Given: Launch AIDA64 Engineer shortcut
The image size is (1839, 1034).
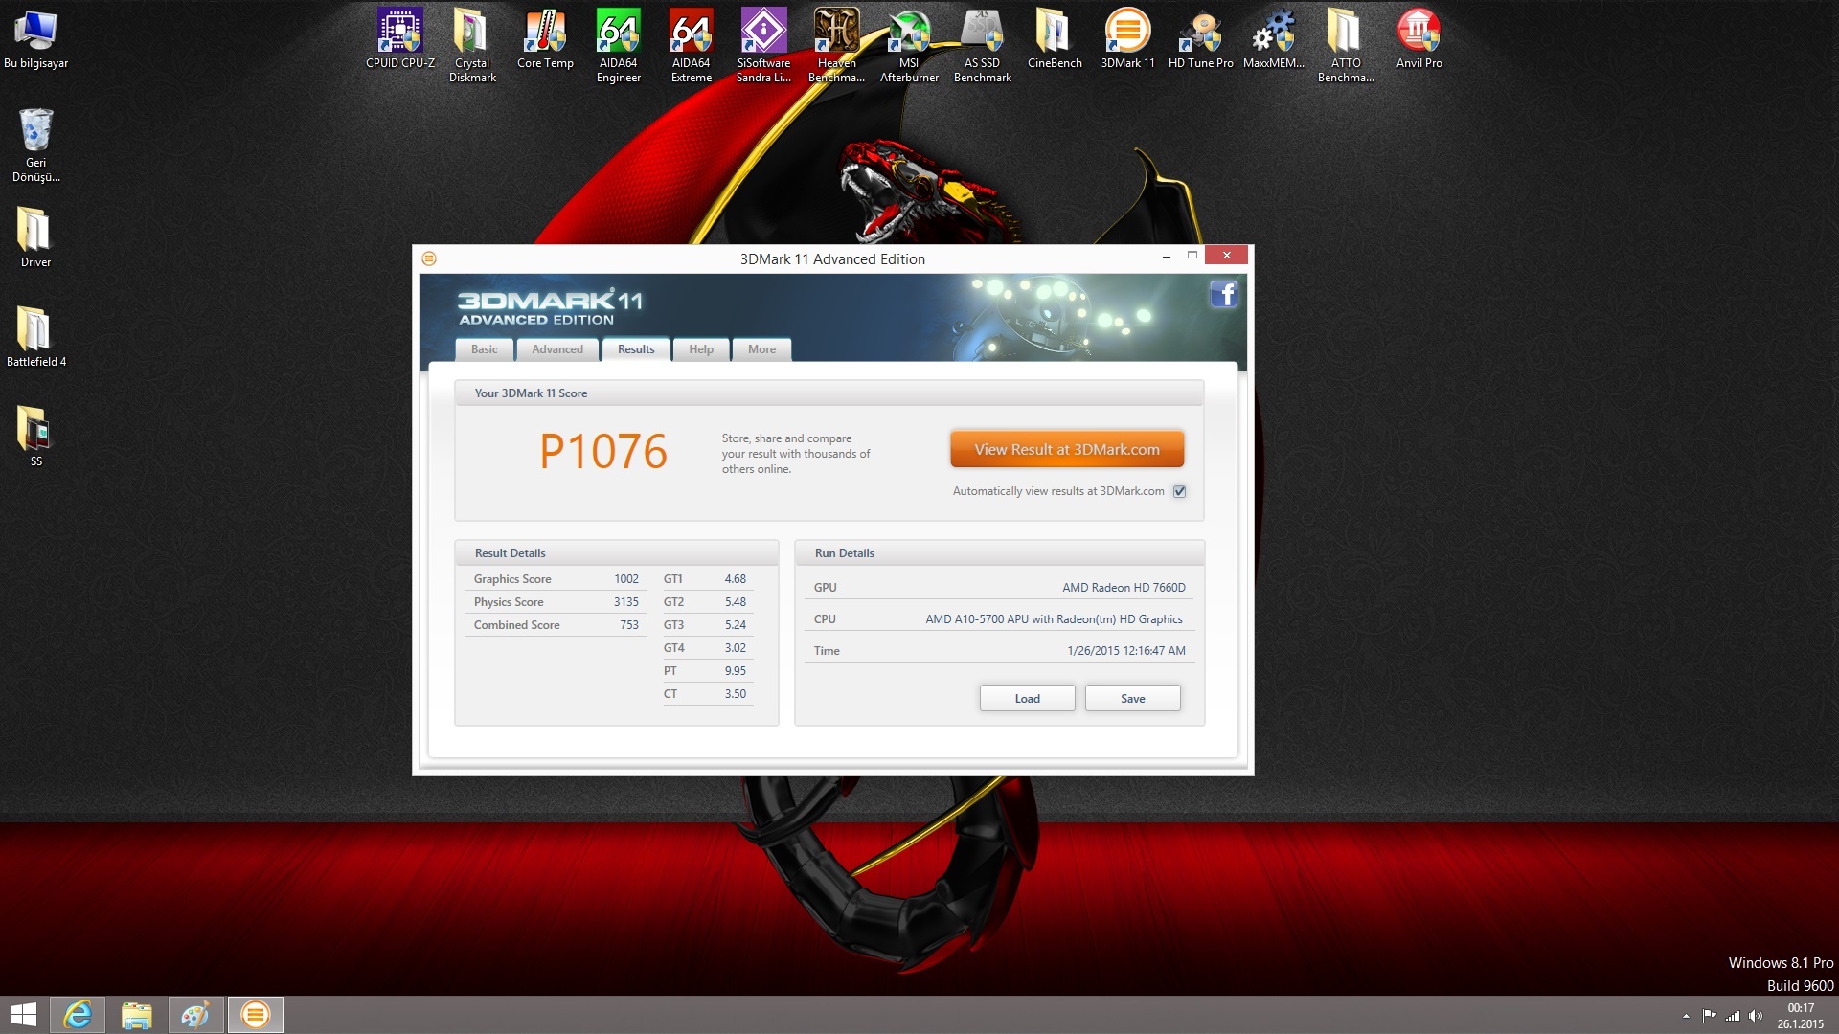Looking at the screenshot, I should point(618,45).
